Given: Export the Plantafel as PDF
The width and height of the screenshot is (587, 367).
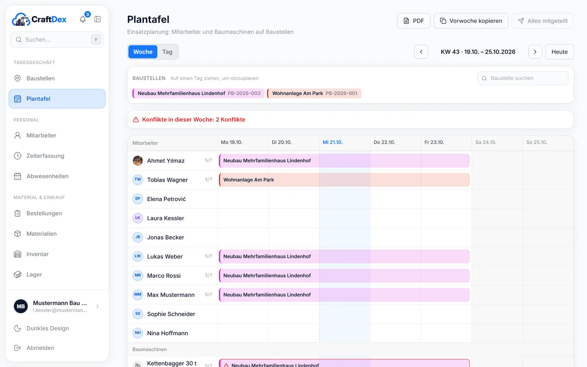Looking at the screenshot, I should [414, 21].
